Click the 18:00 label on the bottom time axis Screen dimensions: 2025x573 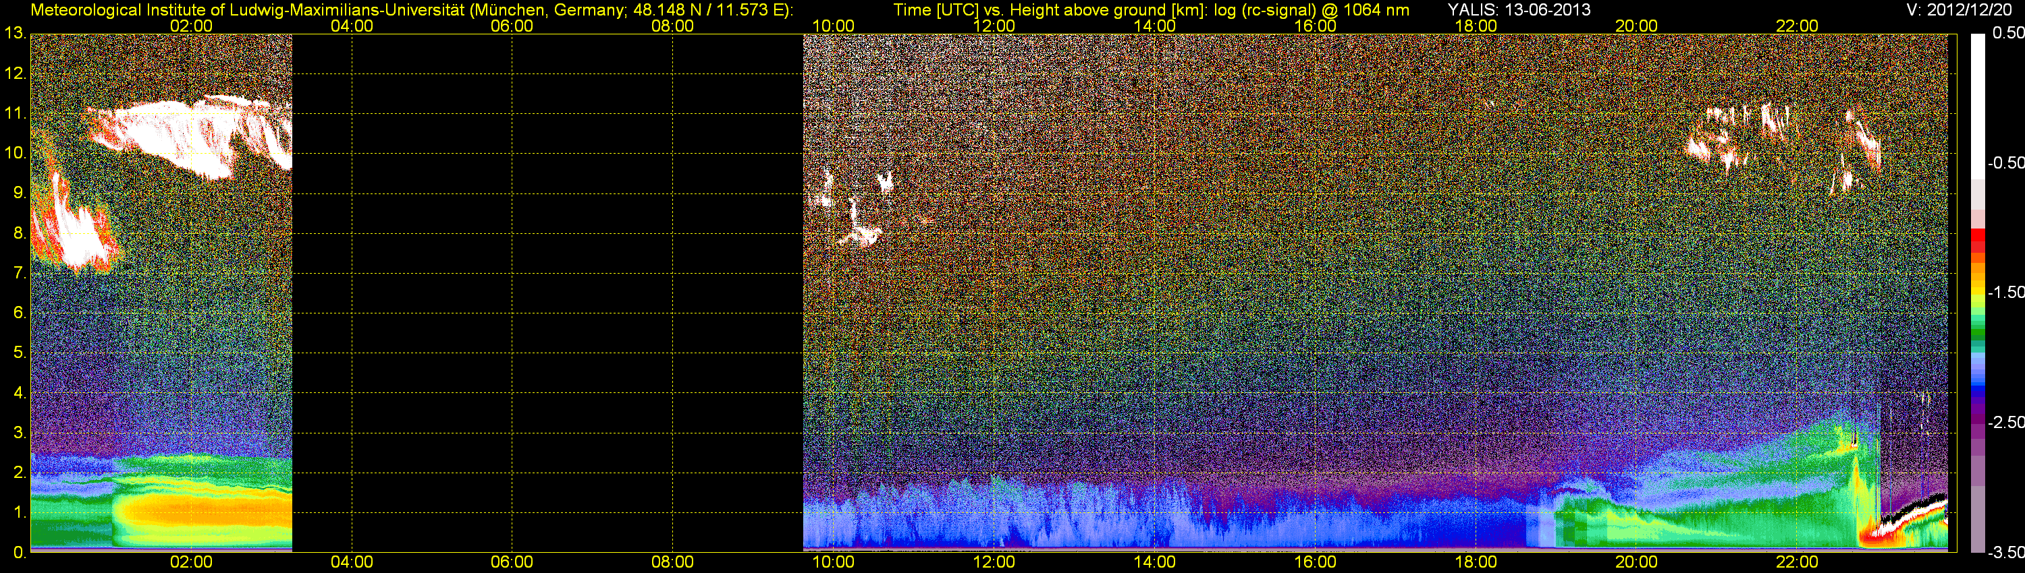pyautogui.click(x=1476, y=562)
